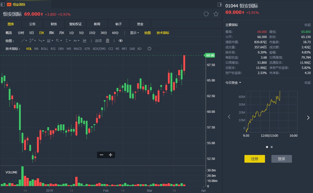Click the refresh icon beside the stock title
The height and width of the screenshot is (193, 313).
tap(206, 14)
